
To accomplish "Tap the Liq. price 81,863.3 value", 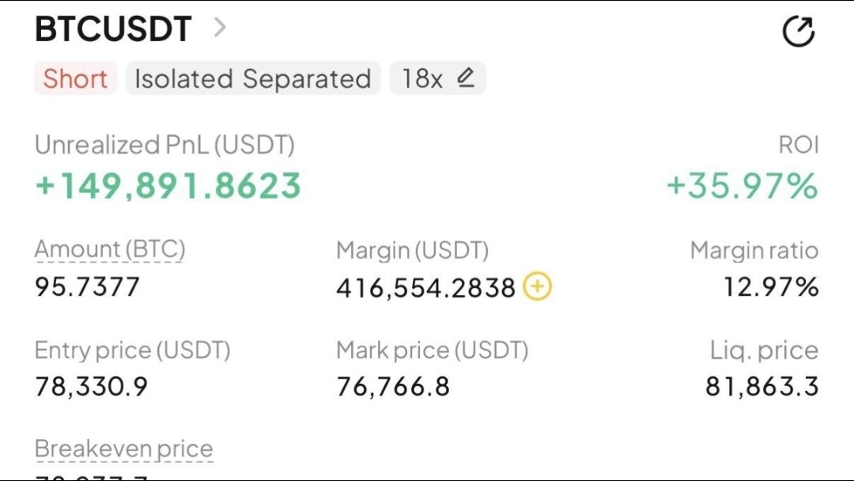I will click(x=762, y=387).
